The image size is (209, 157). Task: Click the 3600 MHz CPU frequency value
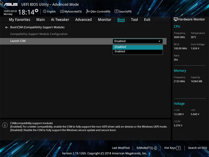[x=179, y=37]
